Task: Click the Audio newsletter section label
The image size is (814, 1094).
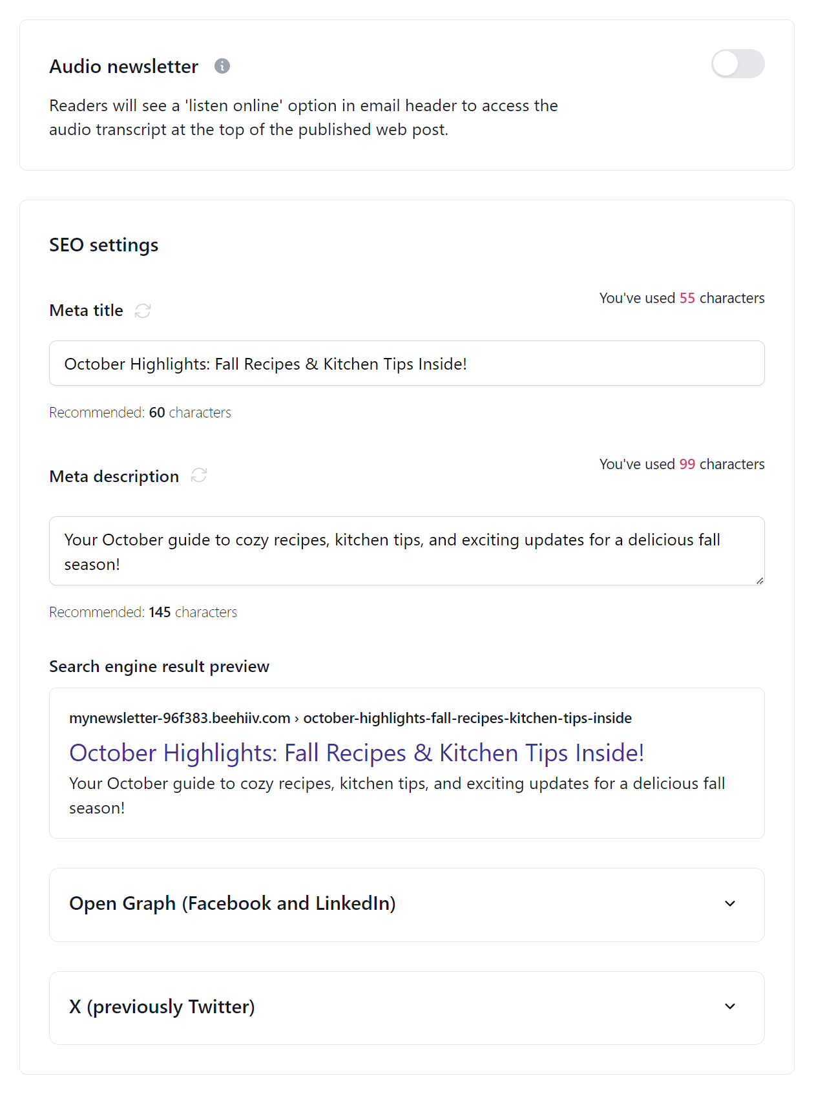Action: click(x=123, y=65)
